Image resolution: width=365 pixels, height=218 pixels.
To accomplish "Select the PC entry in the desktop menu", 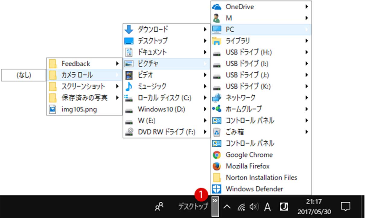I will pos(261,30).
